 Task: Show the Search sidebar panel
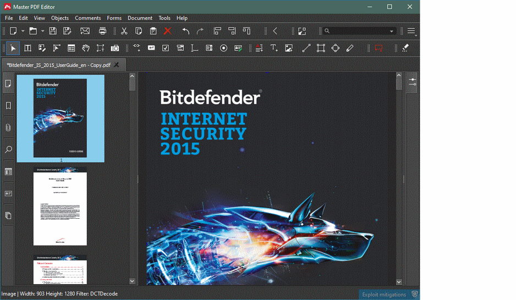point(8,149)
